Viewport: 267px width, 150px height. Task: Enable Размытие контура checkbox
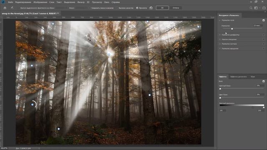click(x=263, y=44)
